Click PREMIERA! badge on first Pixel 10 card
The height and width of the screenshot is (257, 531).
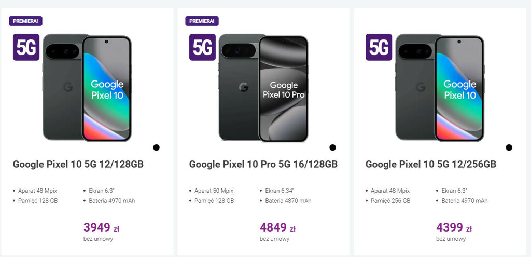pyautogui.click(x=25, y=21)
